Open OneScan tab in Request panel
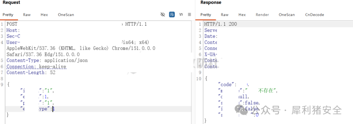This screenshot has width=353, height=124. [x=66, y=15]
